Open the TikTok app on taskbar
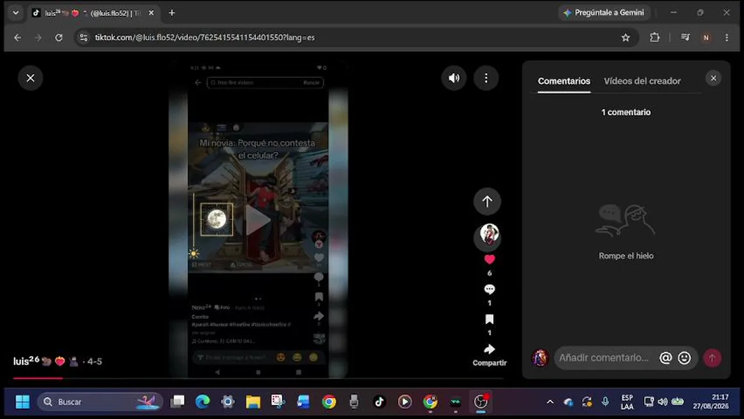This screenshot has width=744, height=419. click(x=380, y=402)
